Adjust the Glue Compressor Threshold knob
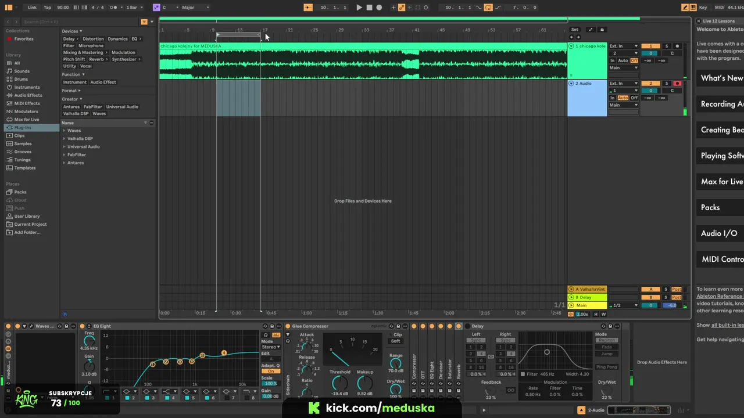This screenshot has width=744, height=418. (x=339, y=383)
